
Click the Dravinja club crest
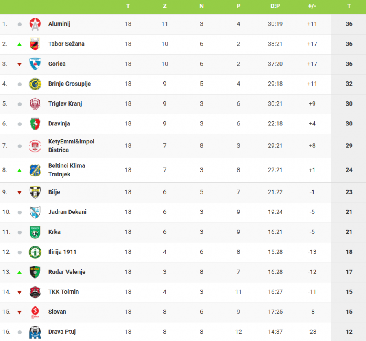(35, 124)
